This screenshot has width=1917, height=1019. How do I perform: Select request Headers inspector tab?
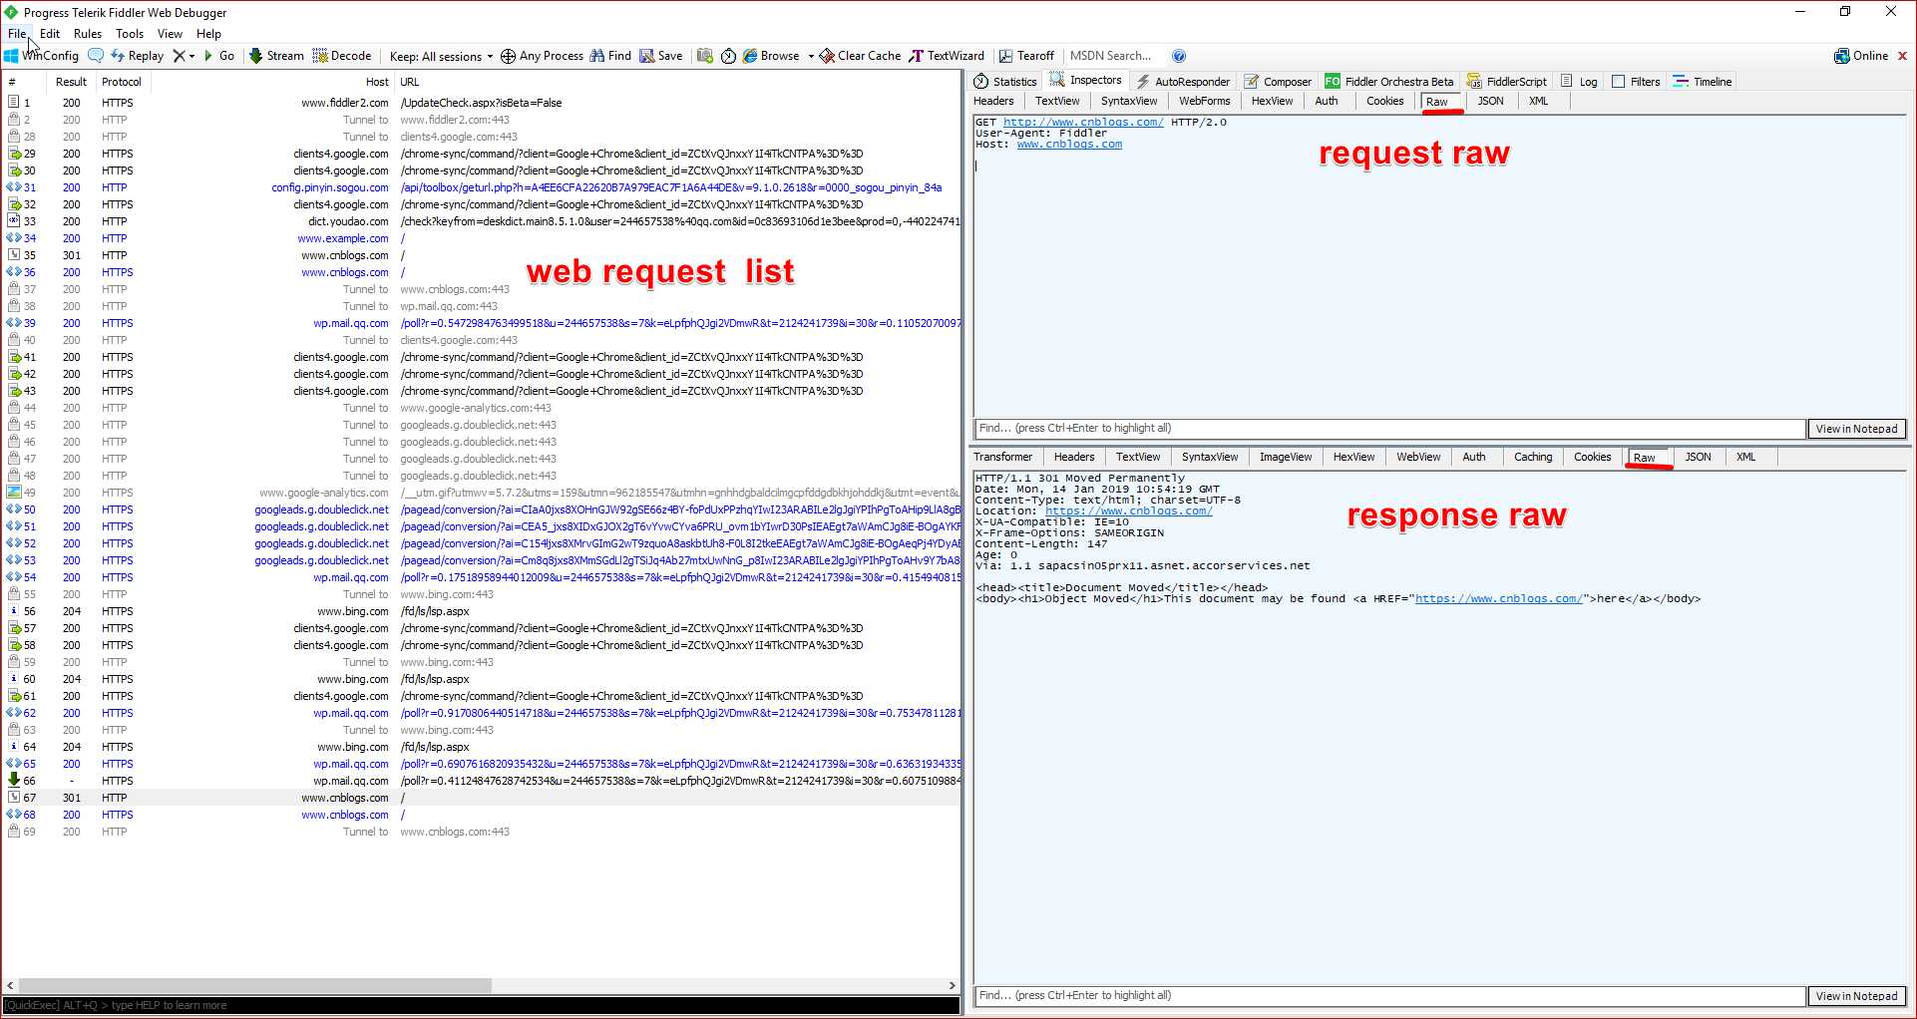tap(993, 101)
